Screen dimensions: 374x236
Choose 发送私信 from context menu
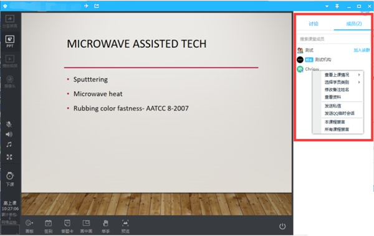pyautogui.click(x=333, y=106)
